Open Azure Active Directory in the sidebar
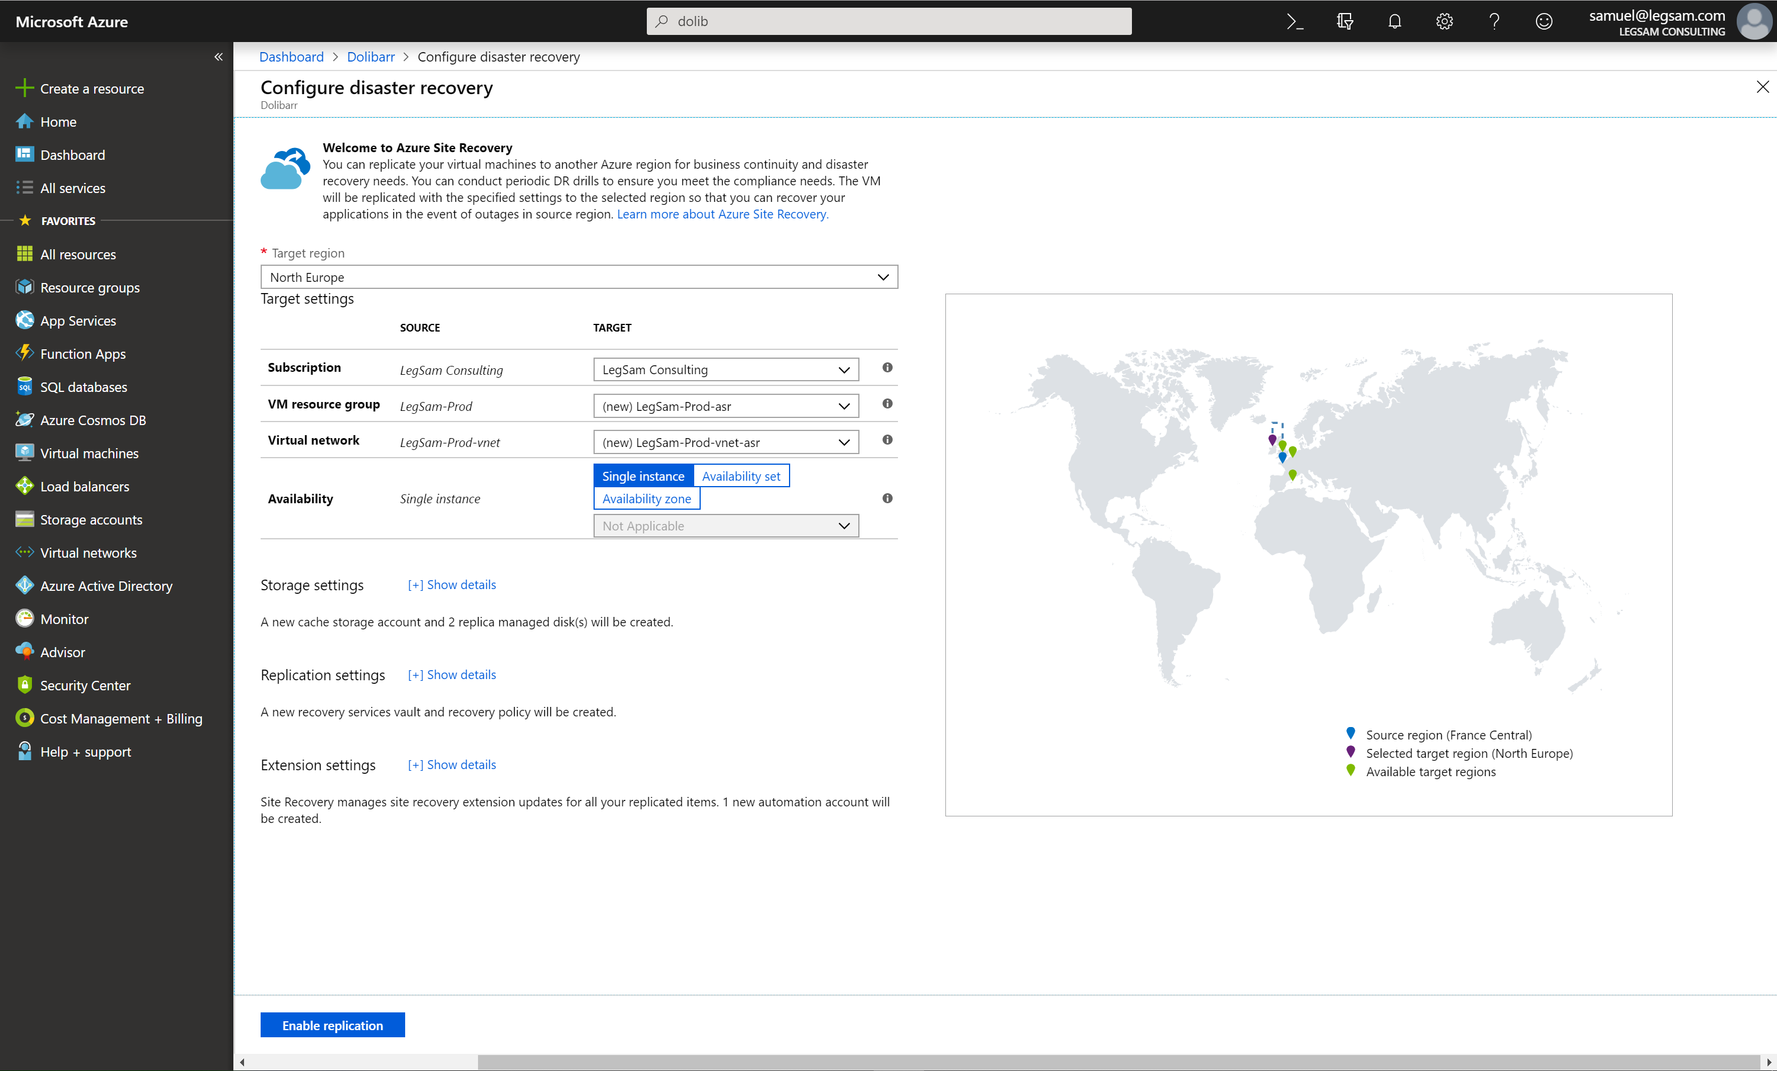Viewport: 1777px width, 1071px height. coord(106,585)
